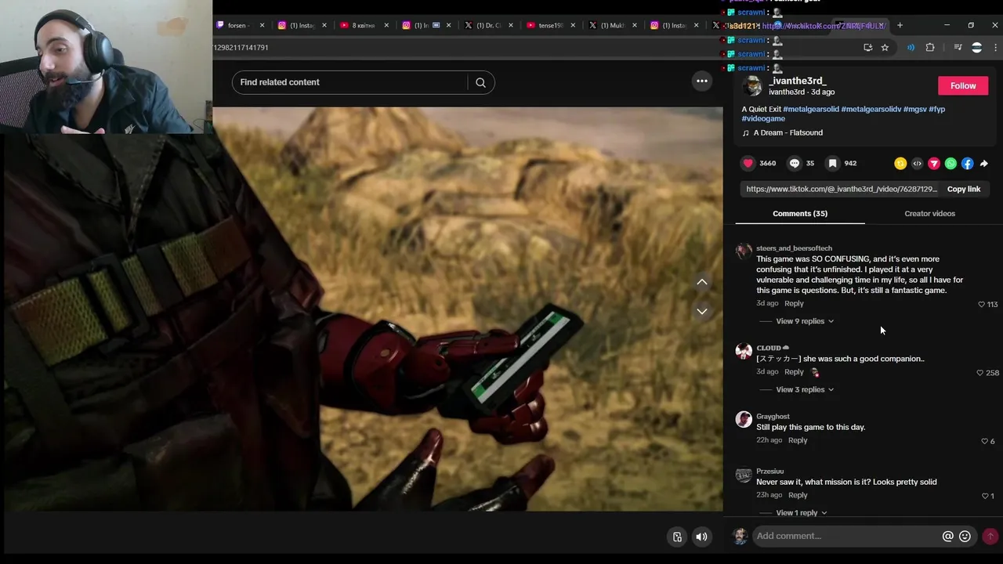Open the #mgsv hashtag
The image size is (1003, 564).
[914, 109]
